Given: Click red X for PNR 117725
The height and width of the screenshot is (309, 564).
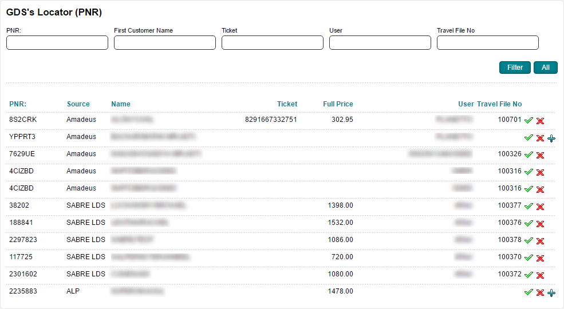Looking at the screenshot, I should pyautogui.click(x=540, y=258).
